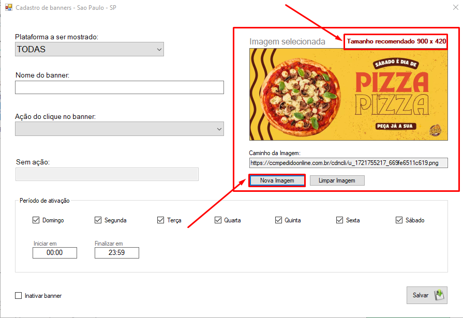The width and height of the screenshot is (463, 318).
Task: Click the Limpar Imagem button
Action: (x=337, y=180)
